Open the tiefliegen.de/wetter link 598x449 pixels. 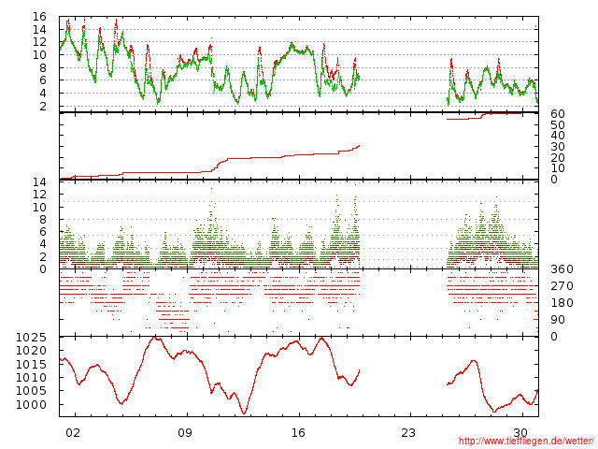point(526,441)
